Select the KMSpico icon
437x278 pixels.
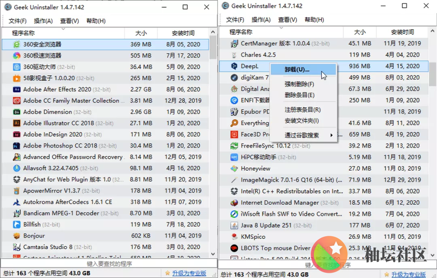tap(234, 237)
